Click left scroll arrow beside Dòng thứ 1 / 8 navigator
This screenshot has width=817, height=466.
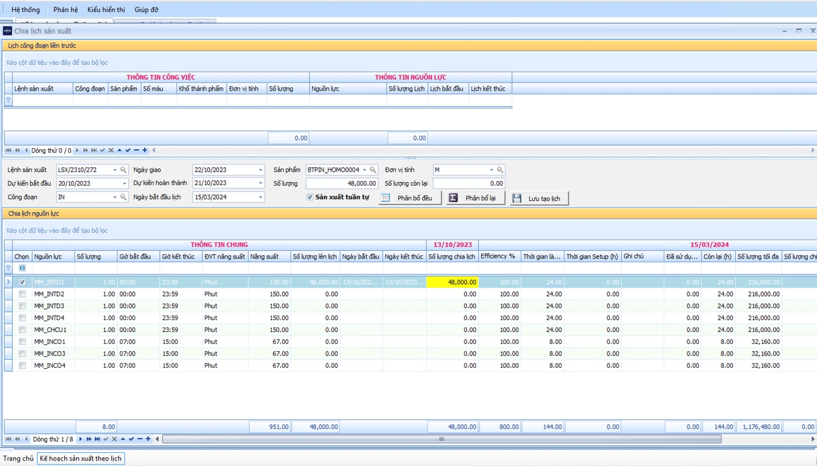[157, 439]
